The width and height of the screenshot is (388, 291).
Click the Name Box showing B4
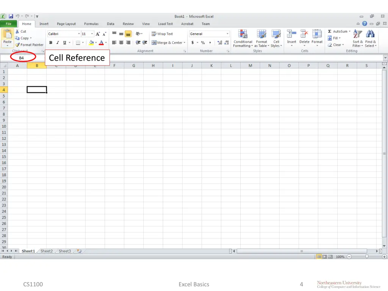[22, 58]
